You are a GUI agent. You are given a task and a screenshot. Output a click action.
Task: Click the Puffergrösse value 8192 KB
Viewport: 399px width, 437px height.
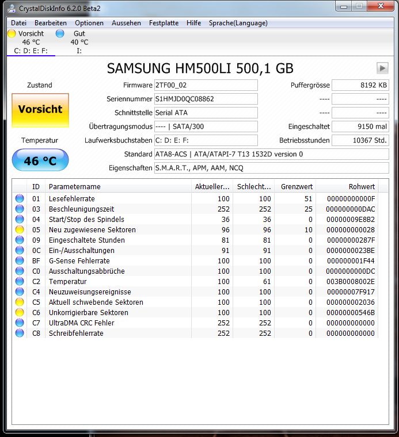point(360,85)
